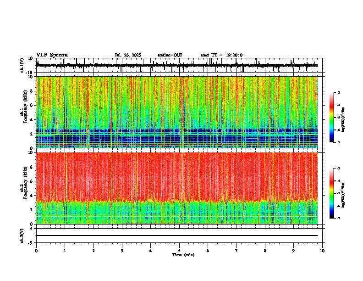Image resolution: width=363 pixels, height=281 pixels.
Task: Click the time axis tick labeled 8
Action: [265, 251]
